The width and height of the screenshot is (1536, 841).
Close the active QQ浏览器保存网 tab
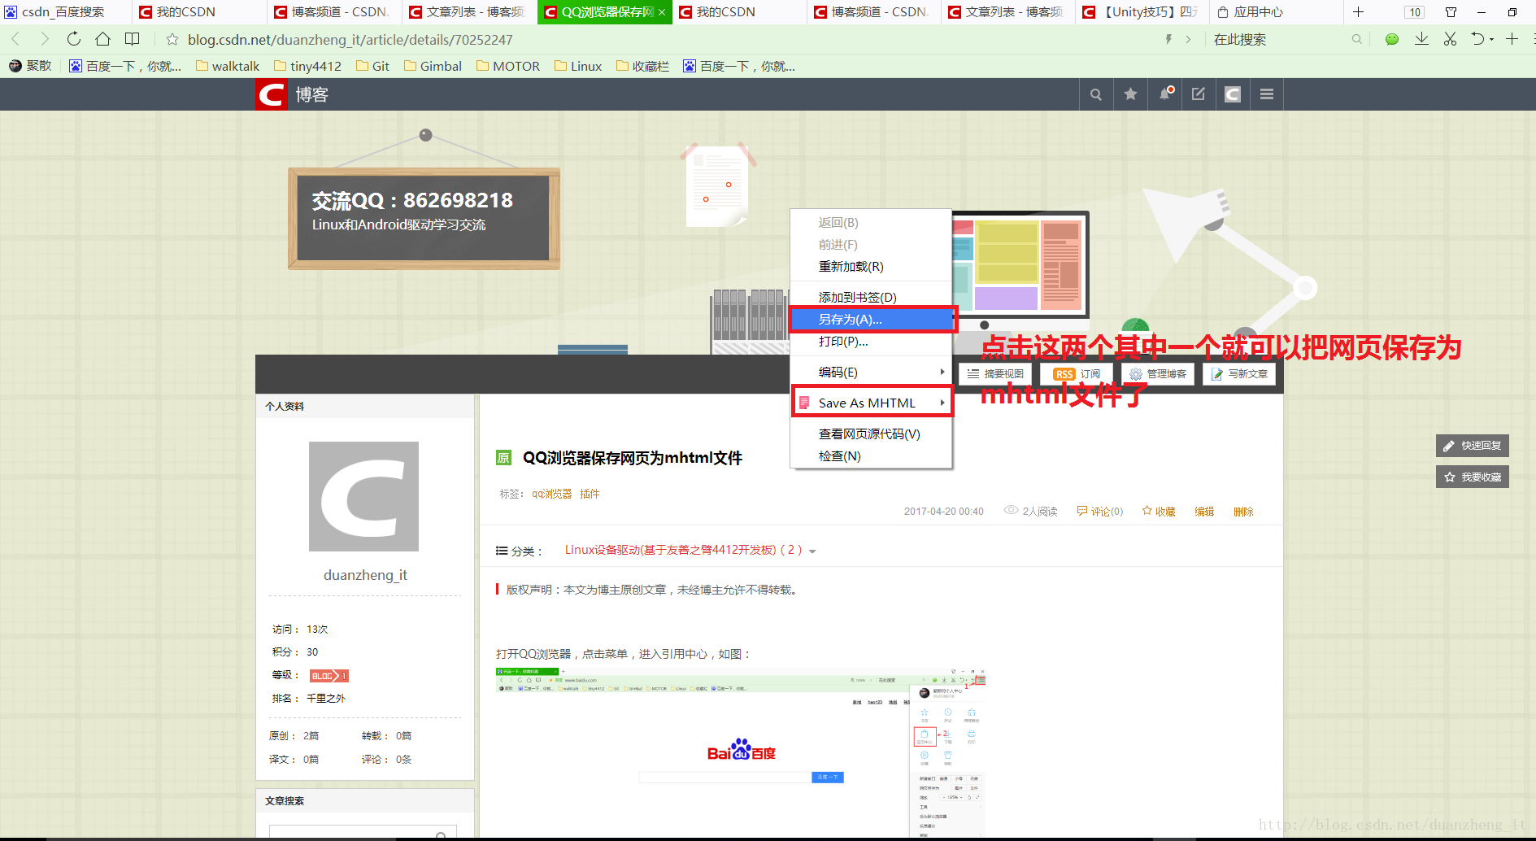point(662,12)
